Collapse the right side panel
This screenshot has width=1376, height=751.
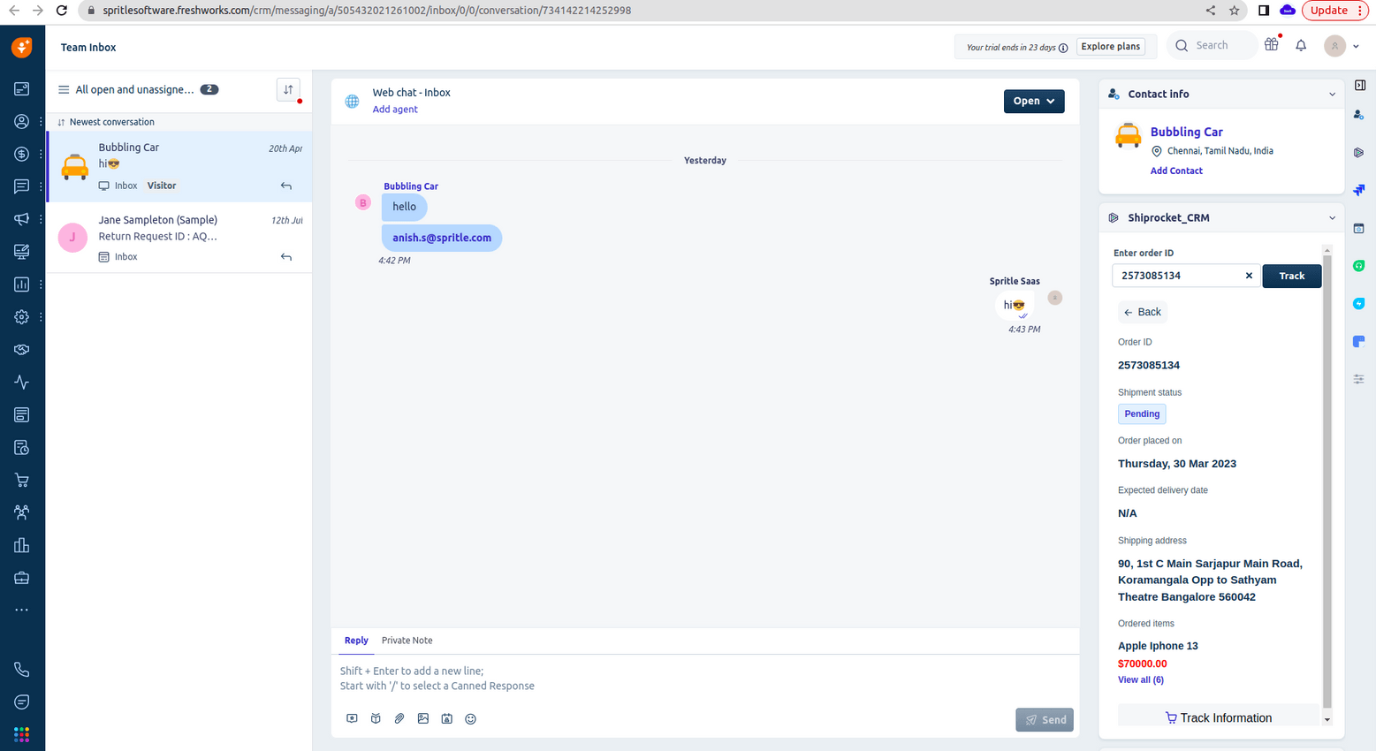[1360, 86]
